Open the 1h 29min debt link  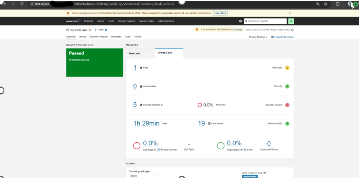146,124
